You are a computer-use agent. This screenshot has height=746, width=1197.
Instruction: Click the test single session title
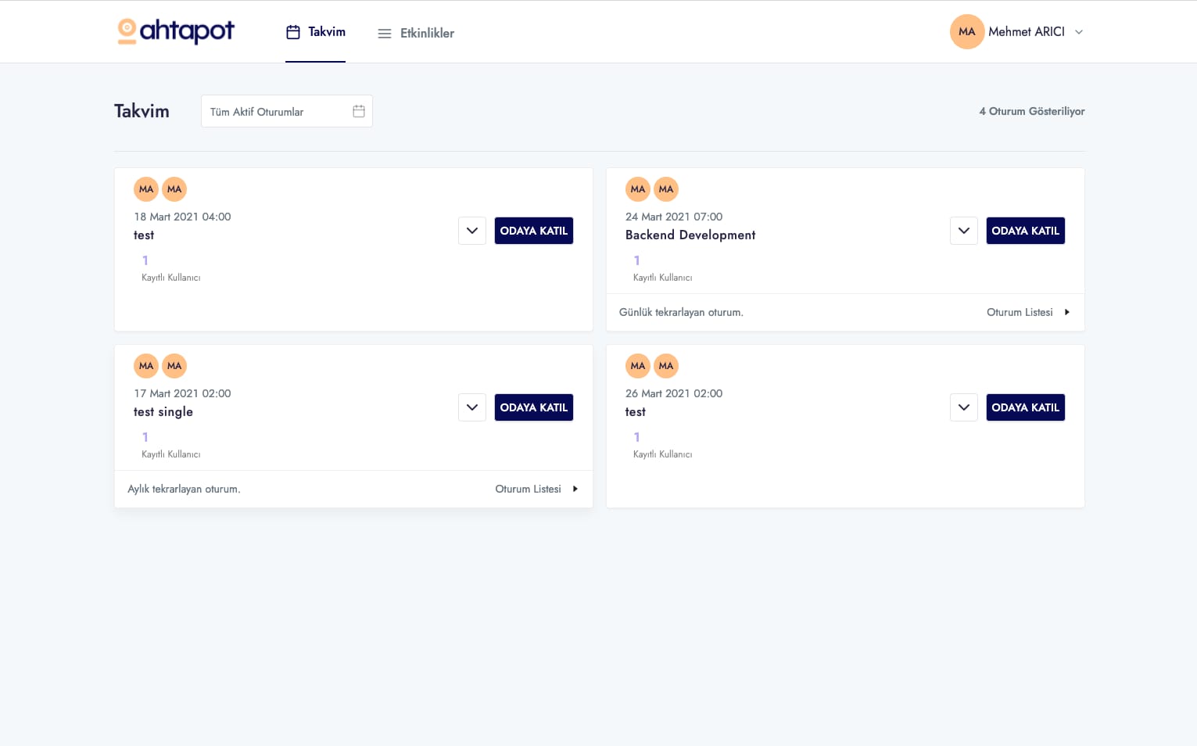coord(163,412)
